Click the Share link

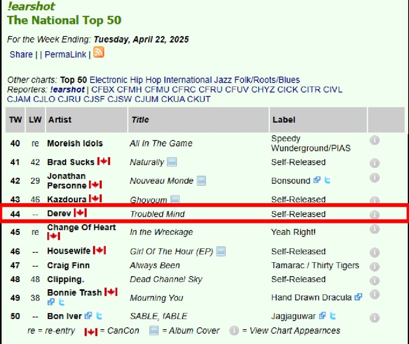[21, 54]
